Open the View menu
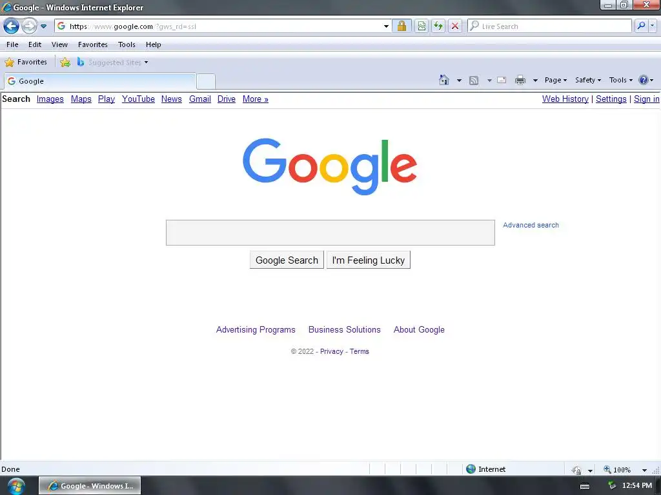 coord(59,44)
